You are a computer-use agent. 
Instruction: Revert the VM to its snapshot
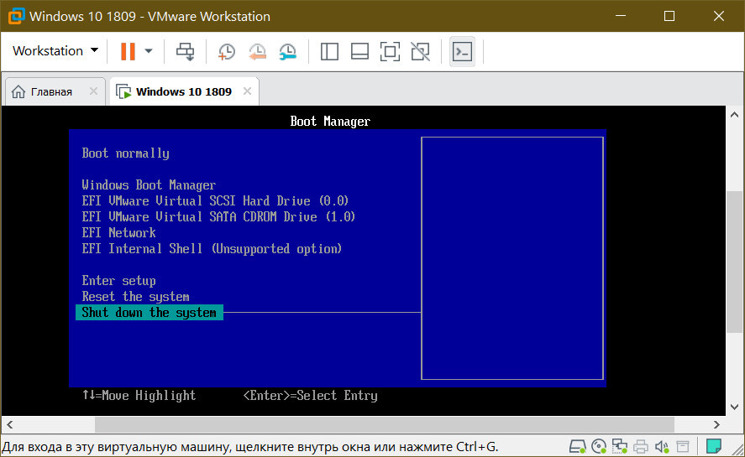pyautogui.click(x=257, y=51)
